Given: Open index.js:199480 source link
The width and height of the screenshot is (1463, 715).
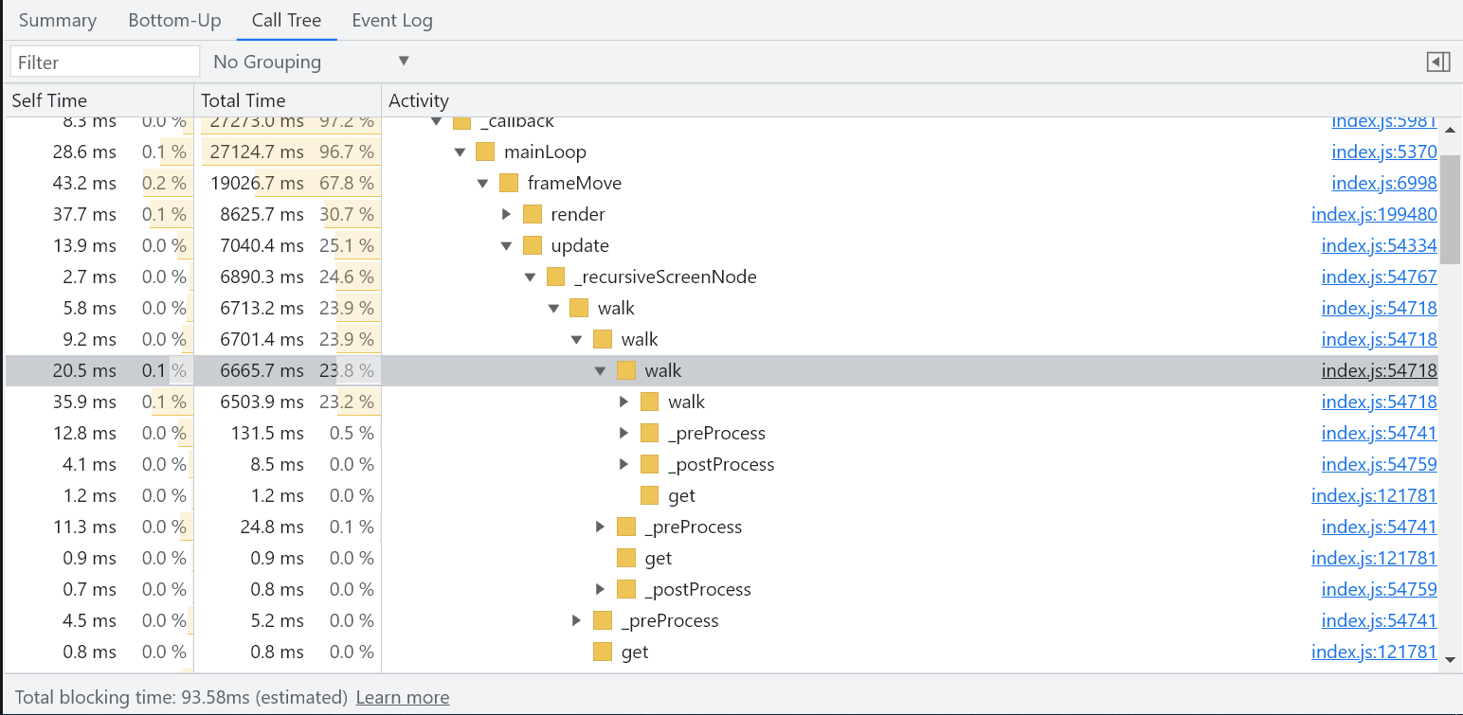Looking at the screenshot, I should pos(1373,214).
